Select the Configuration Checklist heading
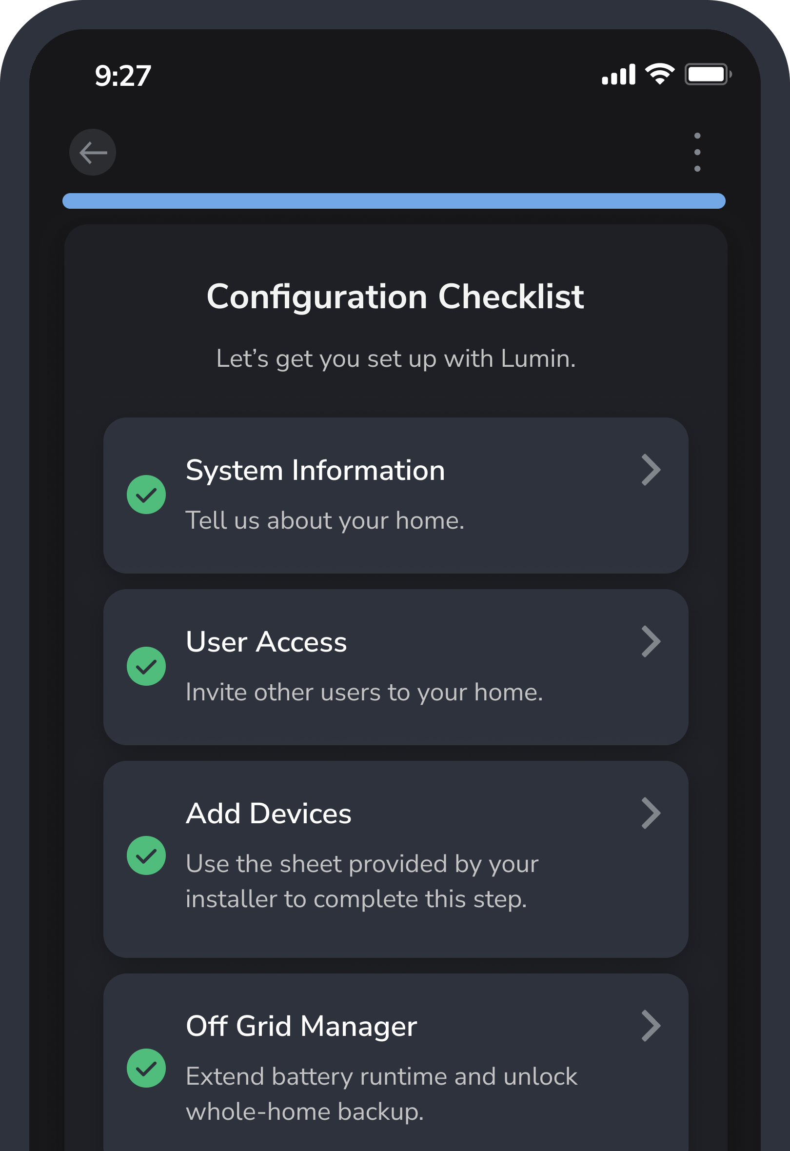The width and height of the screenshot is (790, 1151). (395, 296)
